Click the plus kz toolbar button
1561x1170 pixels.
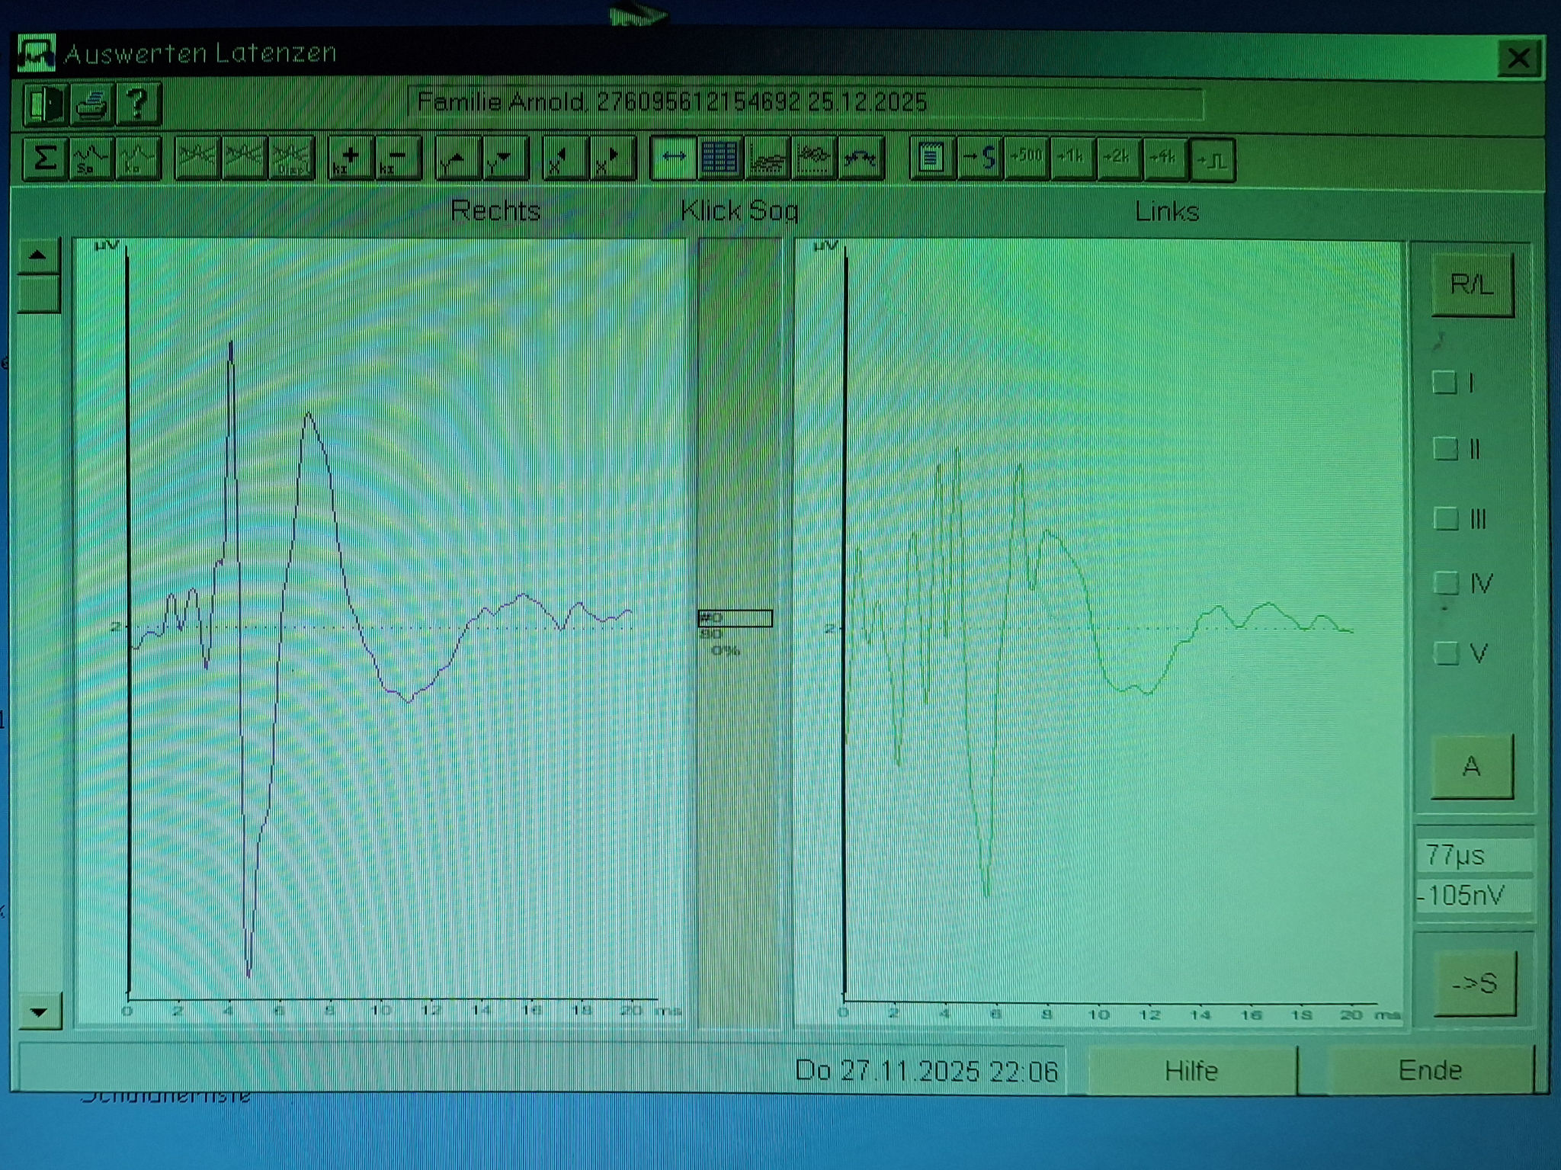pyautogui.click(x=350, y=159)
